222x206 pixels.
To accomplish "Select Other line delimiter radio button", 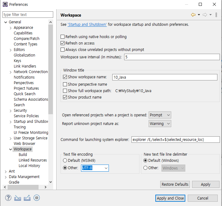I will pyautogui.click(x=145, y=168).
